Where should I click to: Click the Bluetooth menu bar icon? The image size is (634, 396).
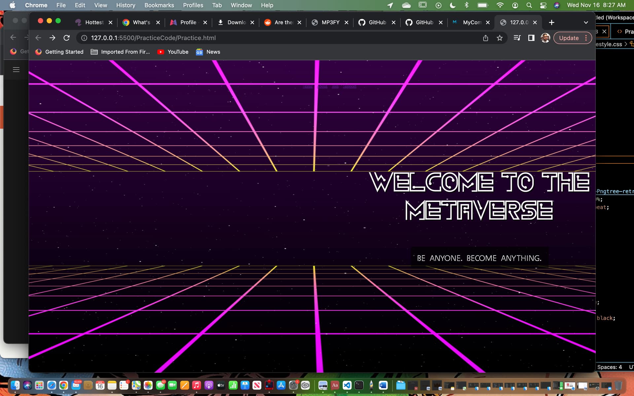tap(467, 5)
